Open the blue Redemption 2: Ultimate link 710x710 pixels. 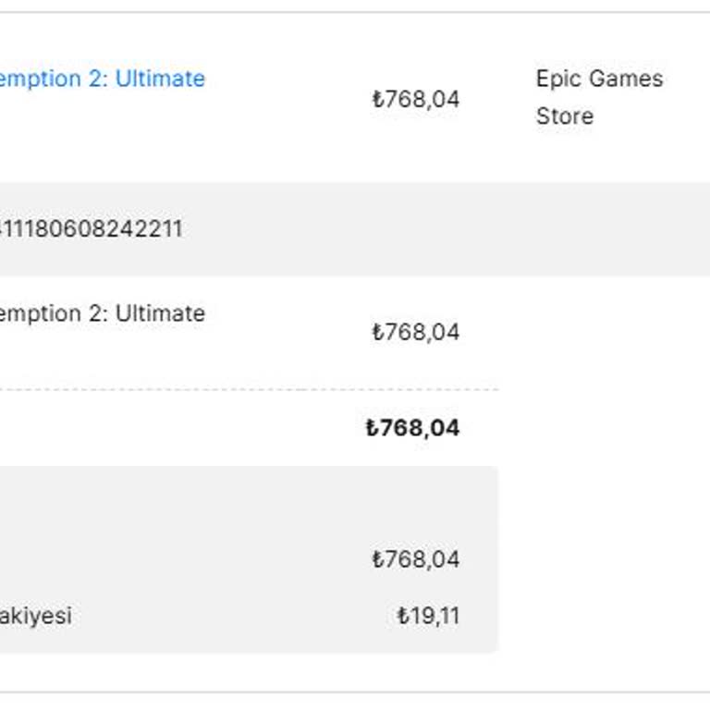(x=102, y=79)
